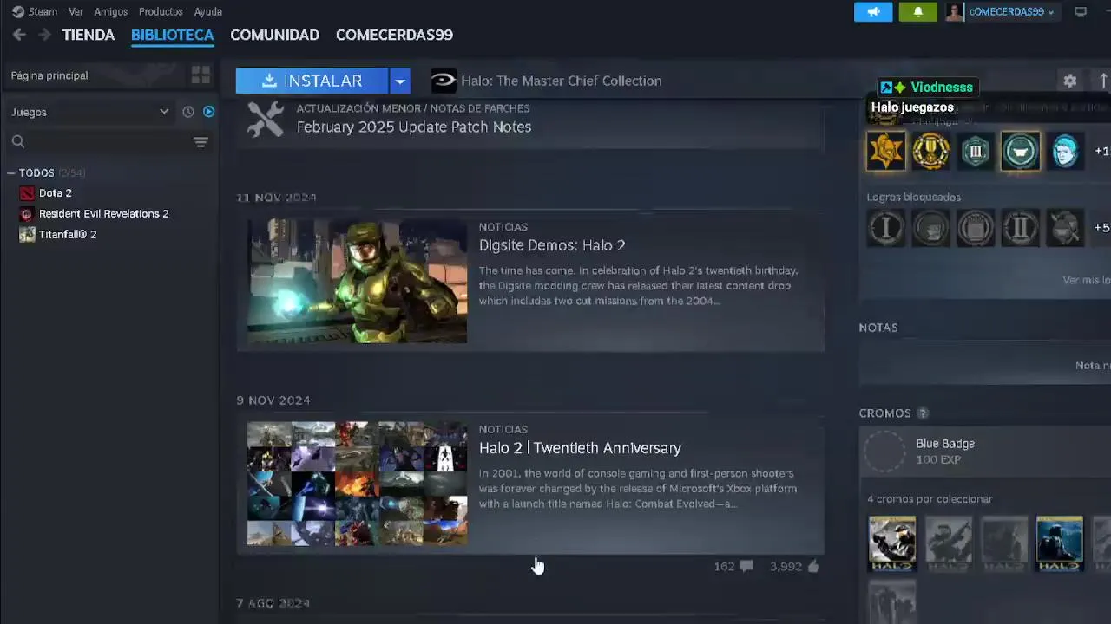Select the blue face achievement icon

[1065, 151]
